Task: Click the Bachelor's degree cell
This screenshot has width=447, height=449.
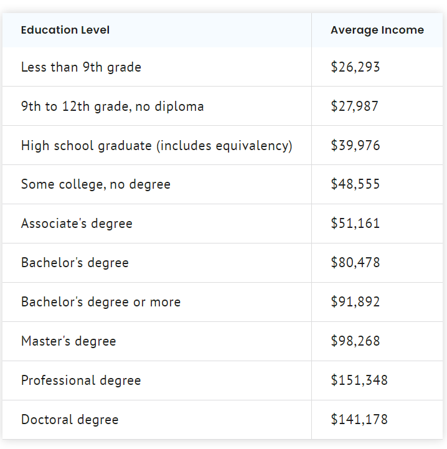Action: coord(157,263)
